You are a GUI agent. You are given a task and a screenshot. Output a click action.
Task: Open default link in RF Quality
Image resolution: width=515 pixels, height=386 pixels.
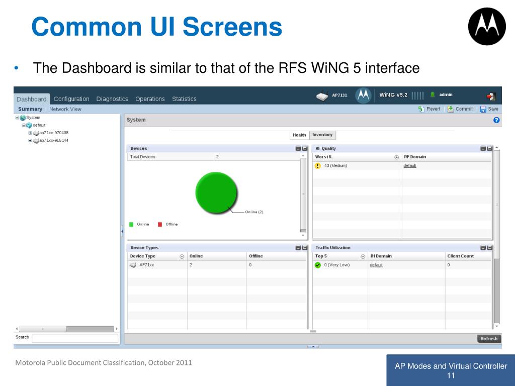point(409,166)
